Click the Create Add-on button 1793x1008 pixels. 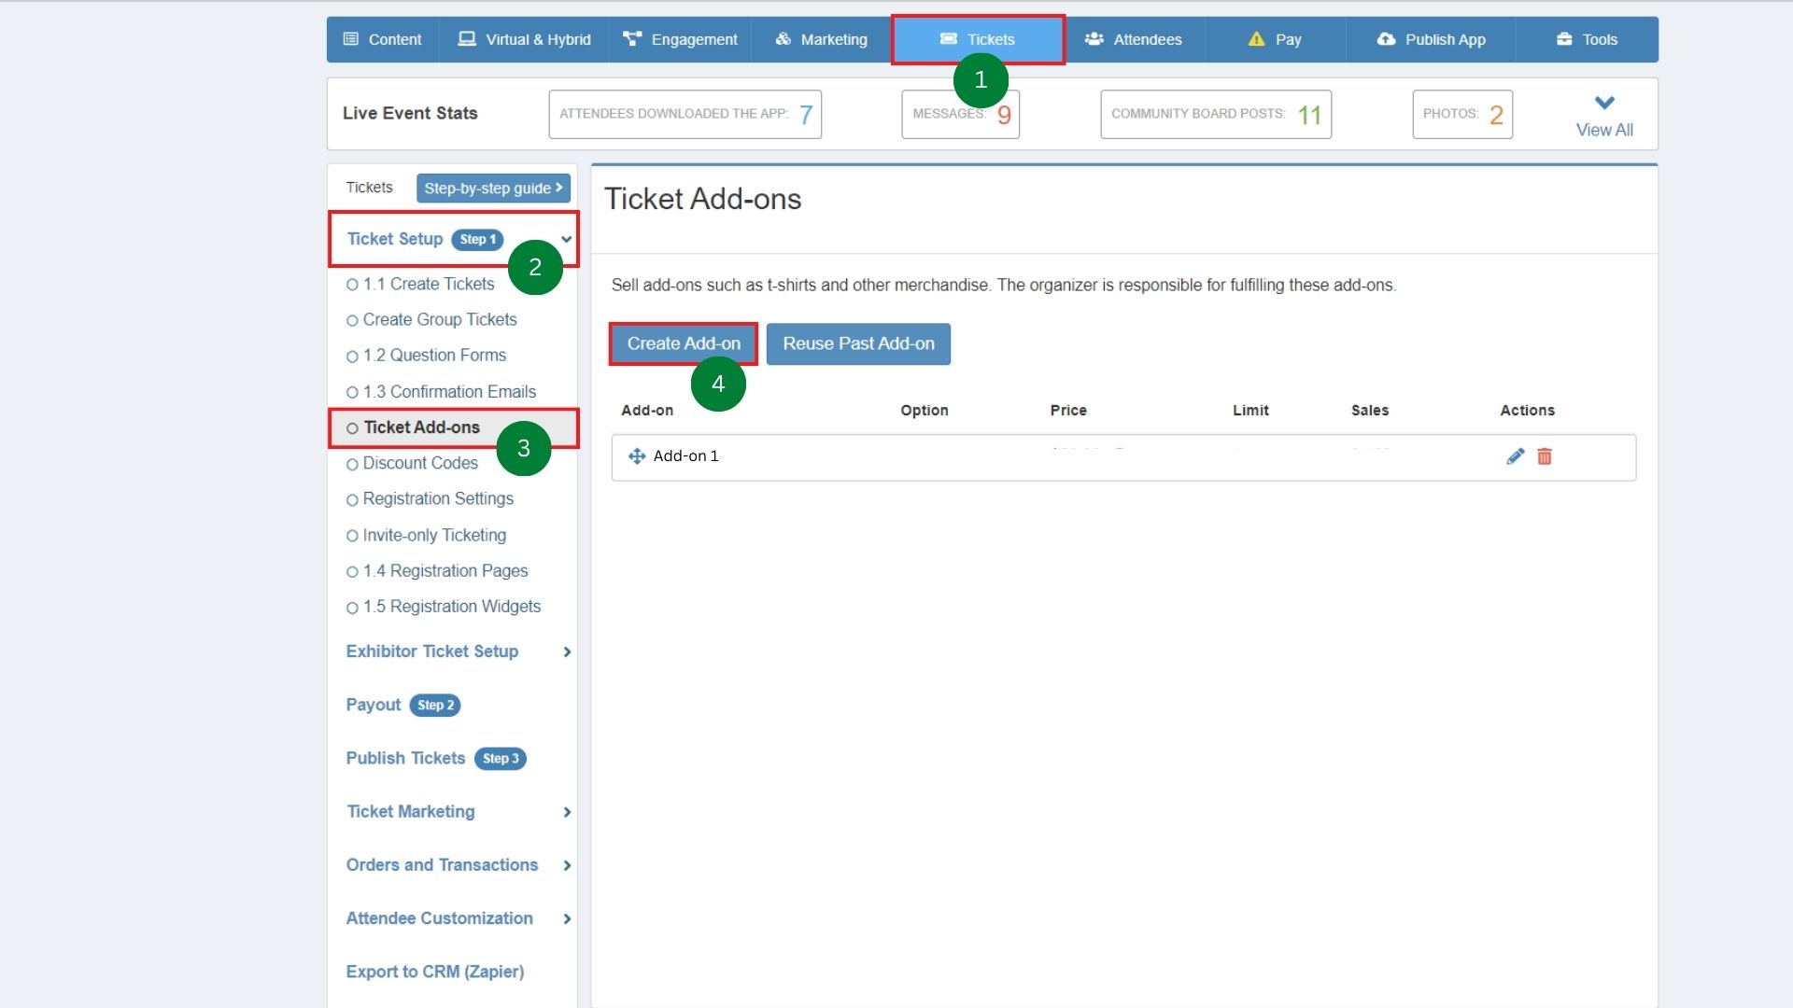pos(683,343)
